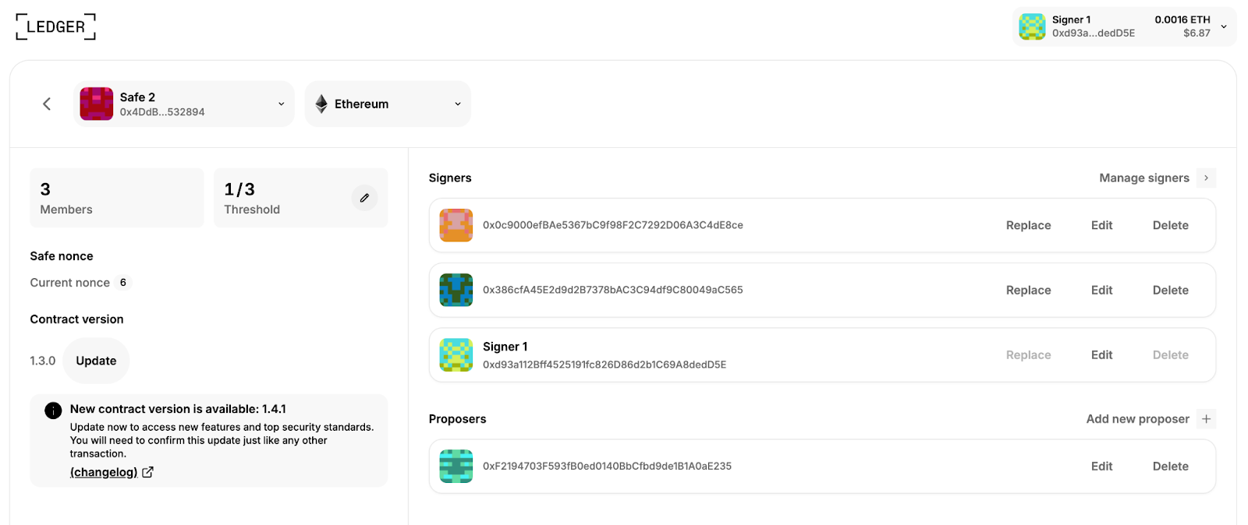
Task: Click the info icon in update notice
Action: click(x=53, y=410)
